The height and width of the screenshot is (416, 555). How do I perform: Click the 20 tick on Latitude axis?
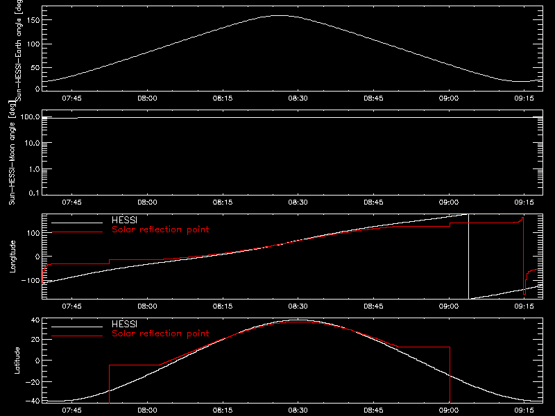[x=35, y=340]
